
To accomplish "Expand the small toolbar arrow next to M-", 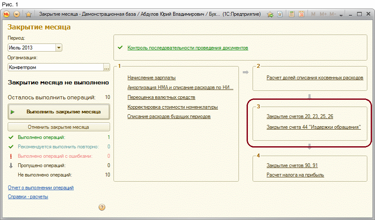I will [341, 15].
